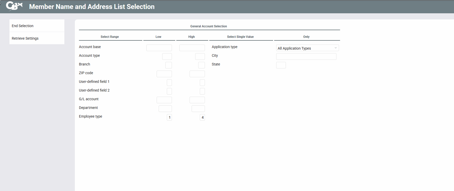Select the G/L account Low field
This screenshot has width=454, height=191.
[x=164, y=100]
